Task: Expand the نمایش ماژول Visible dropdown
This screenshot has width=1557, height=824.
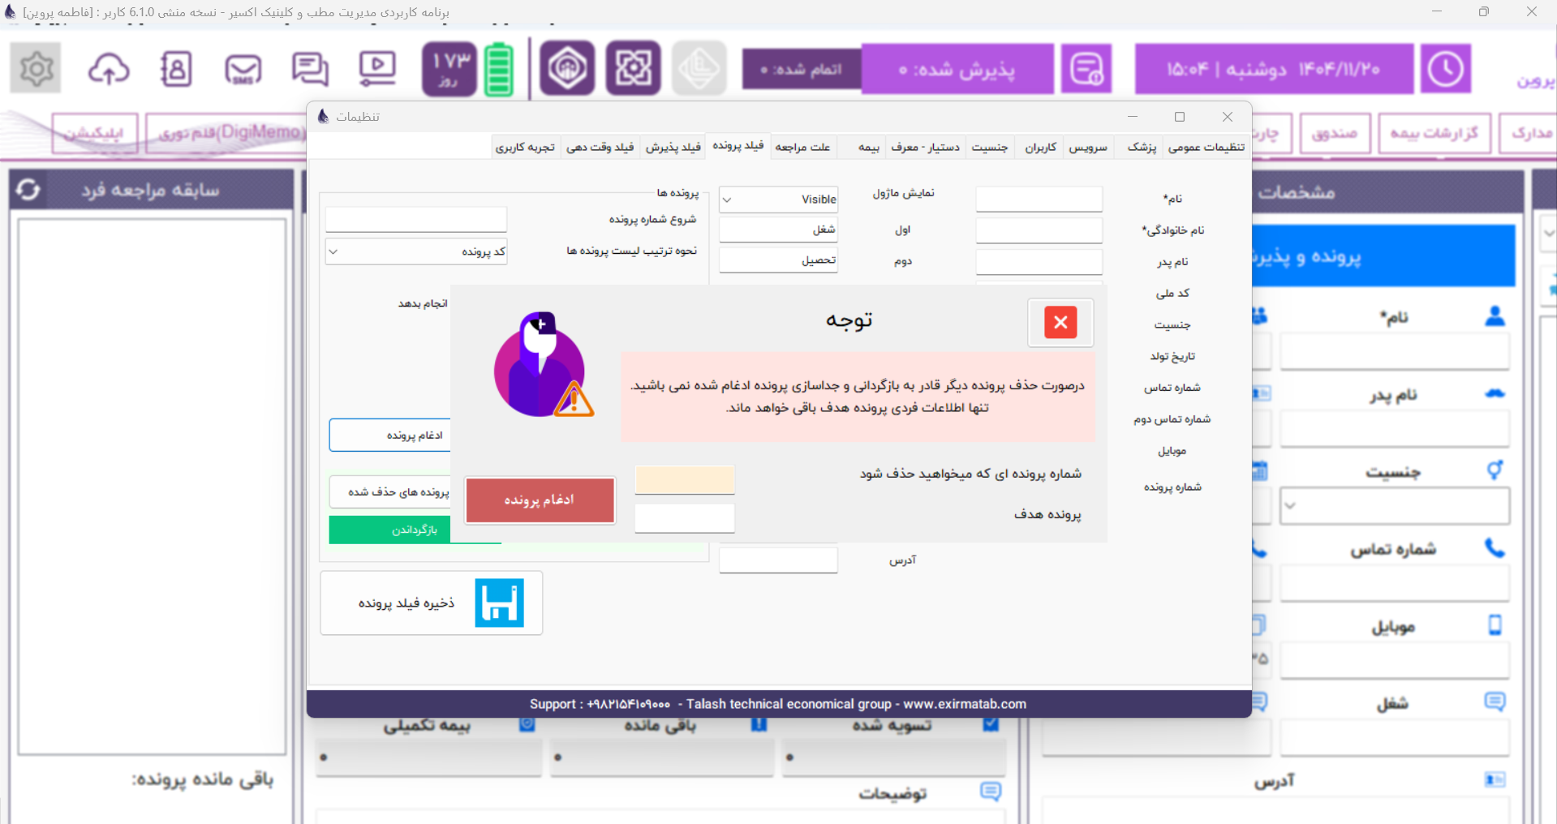Action: click(x=728, y=200)
